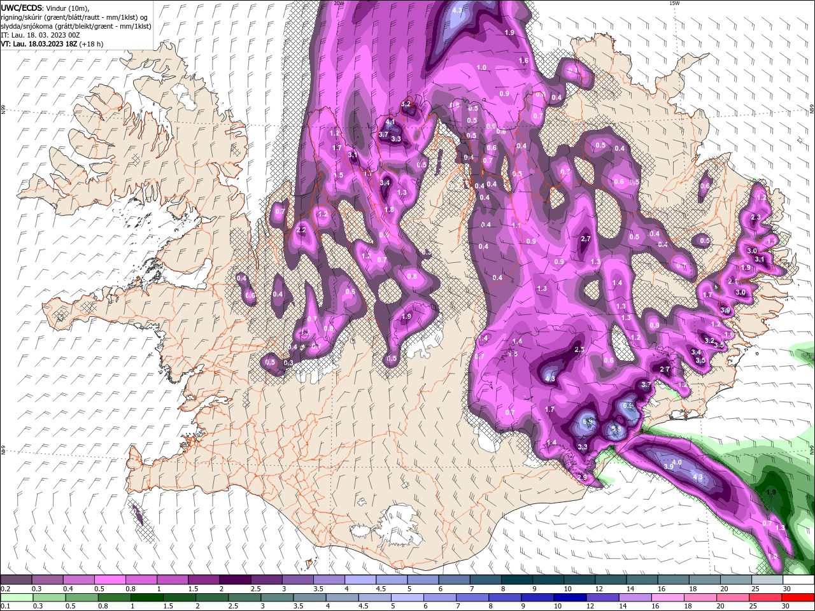815x611 pixels.
Task: Select snow legend swatch between 0.2 and 0.3
Action: tap(16, 580)
